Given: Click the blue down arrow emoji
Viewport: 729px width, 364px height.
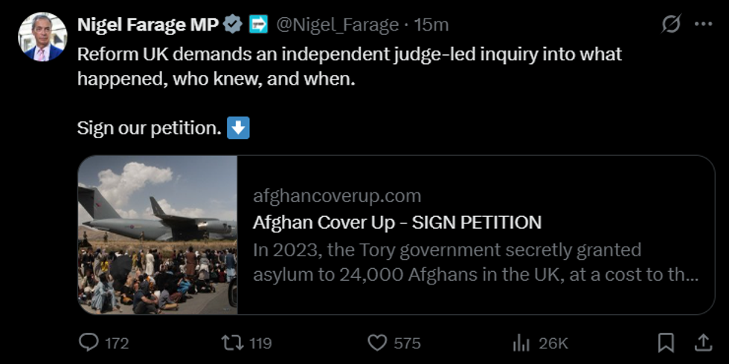Looking at the screenshot, I should [x=238, y=128].
